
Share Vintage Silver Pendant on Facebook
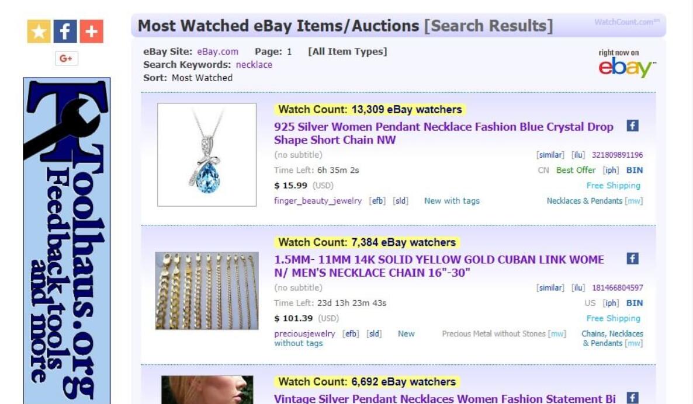coord(632,398)
